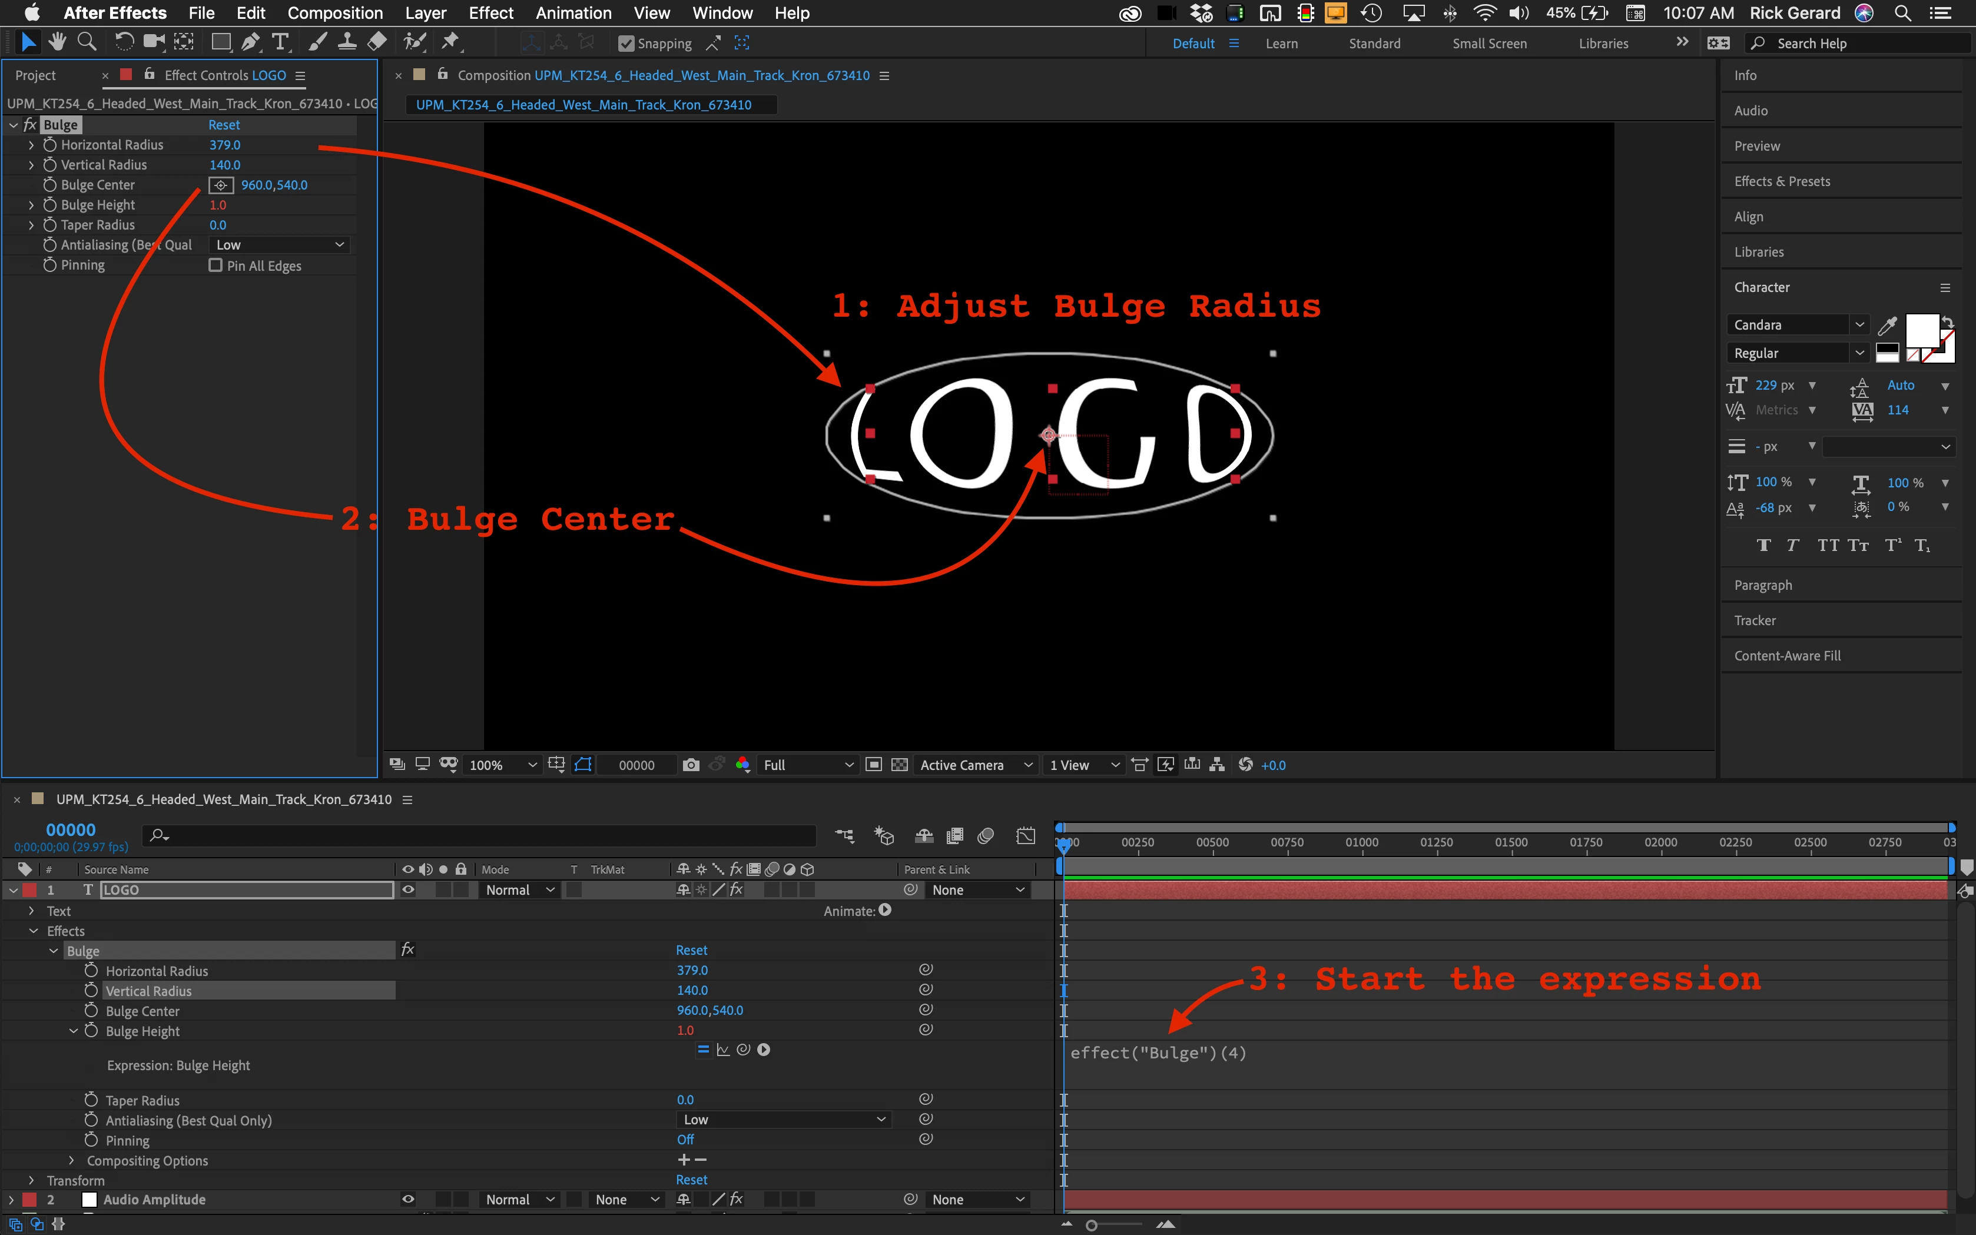
Task: Click Reset for the Bulge effect
Action: (x=224, y=125)
